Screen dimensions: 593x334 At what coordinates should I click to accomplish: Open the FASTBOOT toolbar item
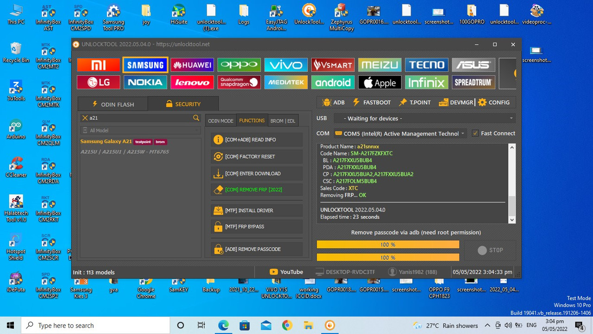pos(372,103)
